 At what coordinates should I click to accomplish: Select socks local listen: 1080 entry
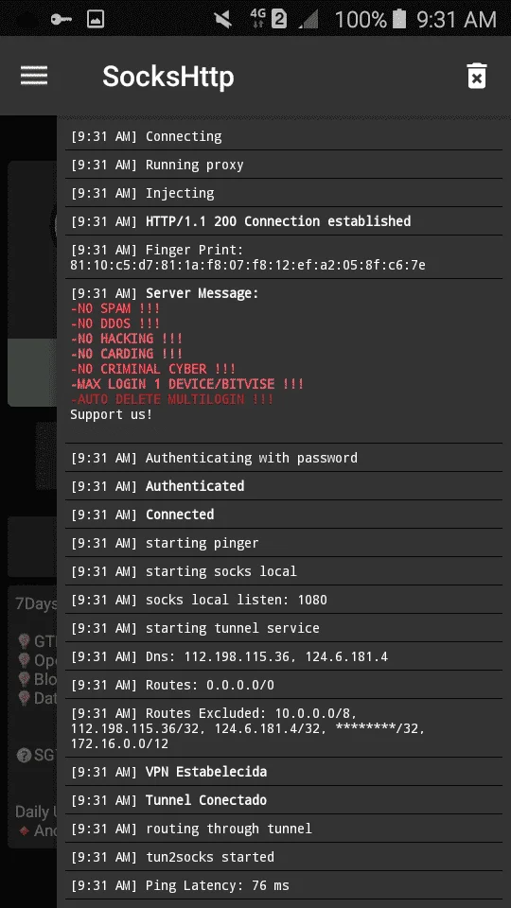pyautogui.click(x=283, y=600)
